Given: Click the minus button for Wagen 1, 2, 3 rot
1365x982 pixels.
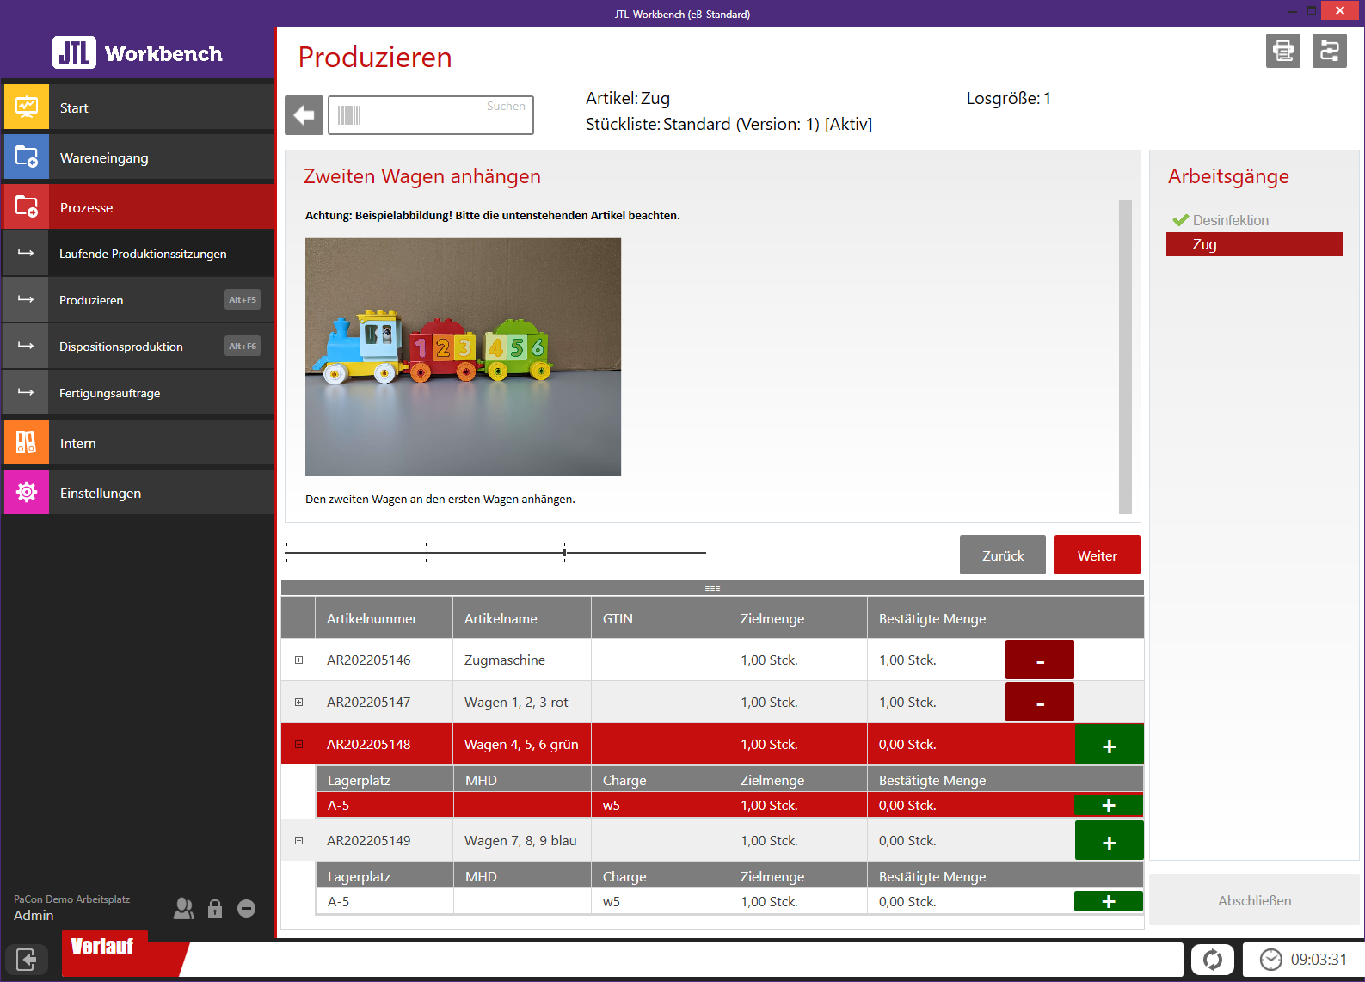Looking at the screenshot, I should [x=1040, y=702].
